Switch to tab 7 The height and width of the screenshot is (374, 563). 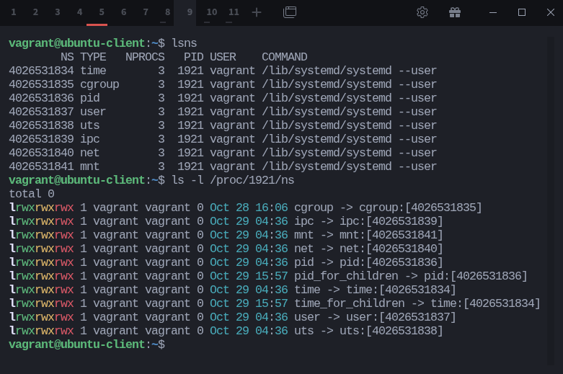pos(146,12)
